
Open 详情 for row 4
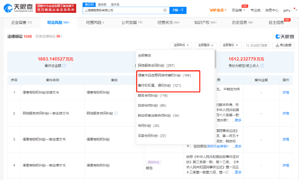click(x=286, y=165)
